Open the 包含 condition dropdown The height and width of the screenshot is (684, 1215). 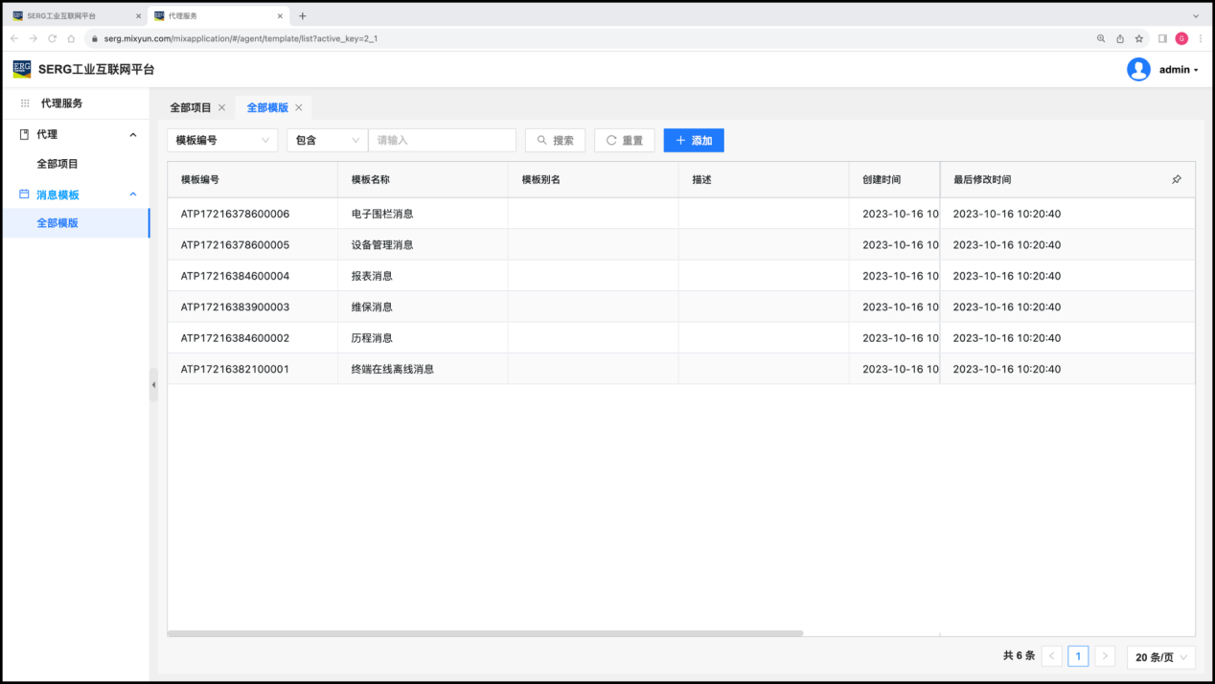click(327, 140)
